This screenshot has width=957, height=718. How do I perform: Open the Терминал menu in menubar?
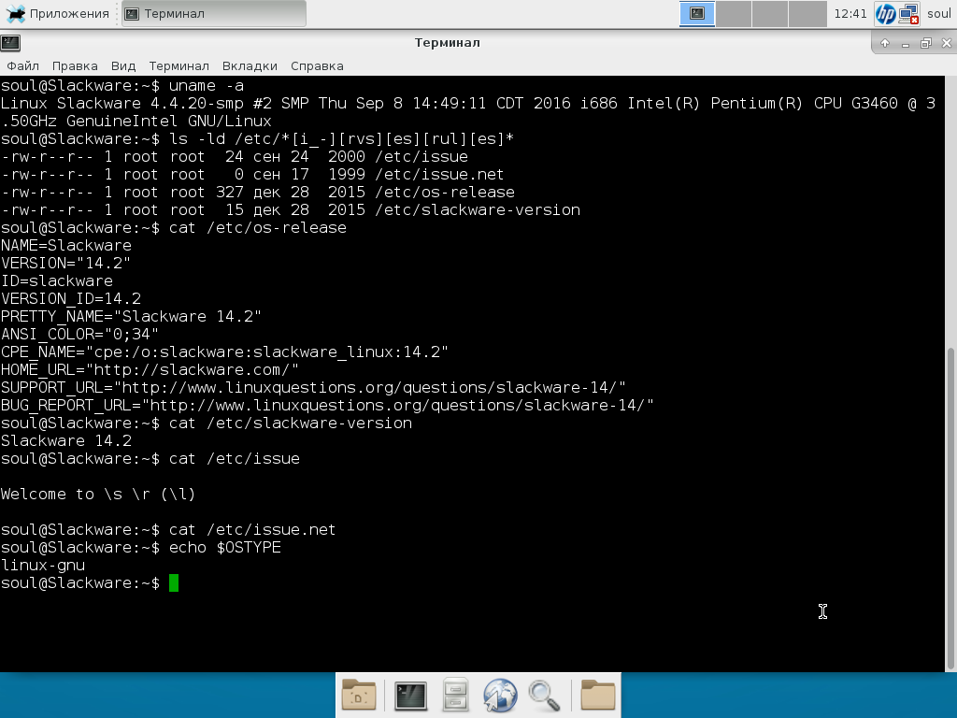point(179,66)
